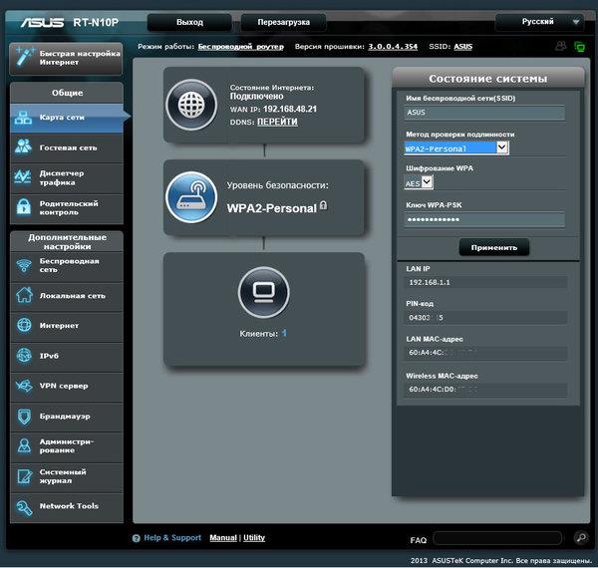
Task: Open Traffic Manager graph icon
Action: (23, 177)
